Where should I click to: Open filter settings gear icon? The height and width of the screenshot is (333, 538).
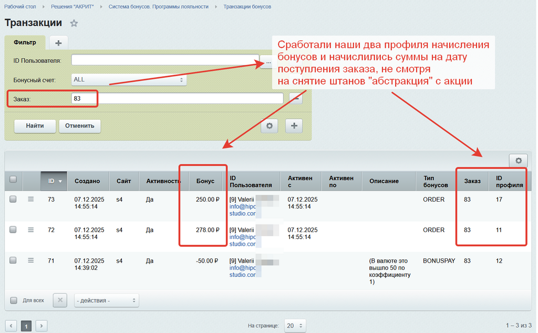coord(269,126)
